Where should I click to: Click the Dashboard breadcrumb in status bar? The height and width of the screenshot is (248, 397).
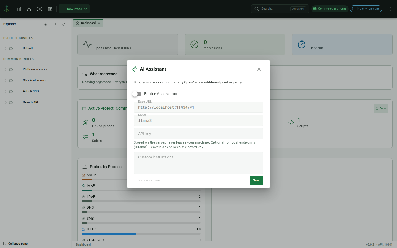[x=83, y=245]
